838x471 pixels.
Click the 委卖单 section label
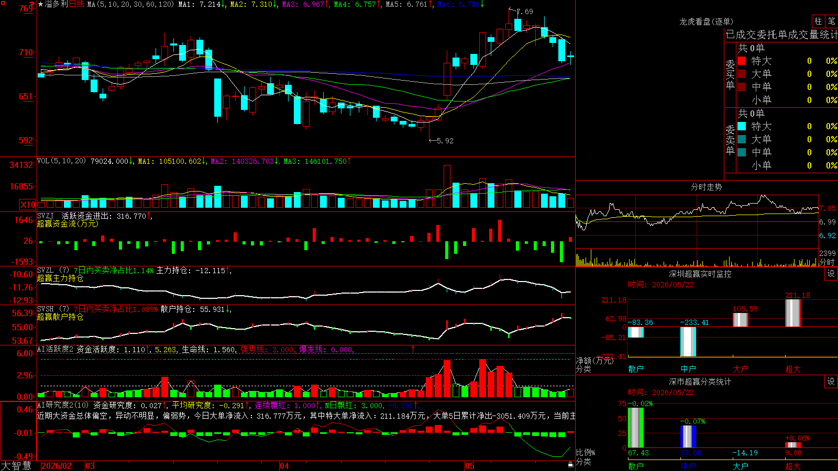[x=730, y=140]
